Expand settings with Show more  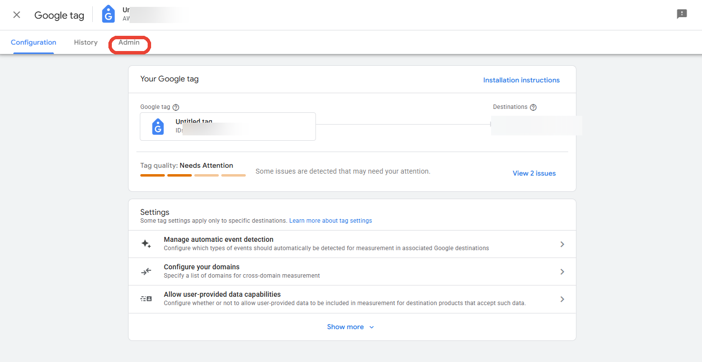(351, 327)
